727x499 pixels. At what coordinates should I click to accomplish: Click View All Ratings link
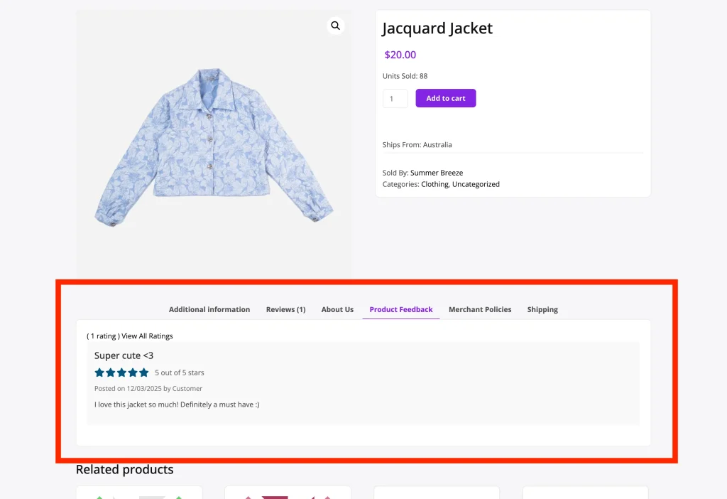(x=147, y=336)
